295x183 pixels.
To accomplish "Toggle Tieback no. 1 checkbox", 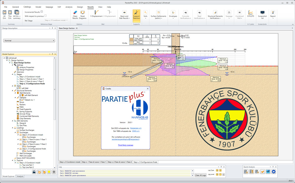I will click(21, 100).
